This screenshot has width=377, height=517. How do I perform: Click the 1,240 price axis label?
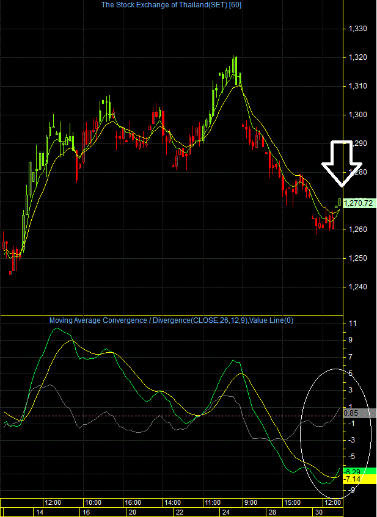(x=358, y=287)
